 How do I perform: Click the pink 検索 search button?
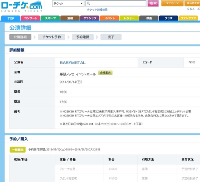tap(153, 4)
